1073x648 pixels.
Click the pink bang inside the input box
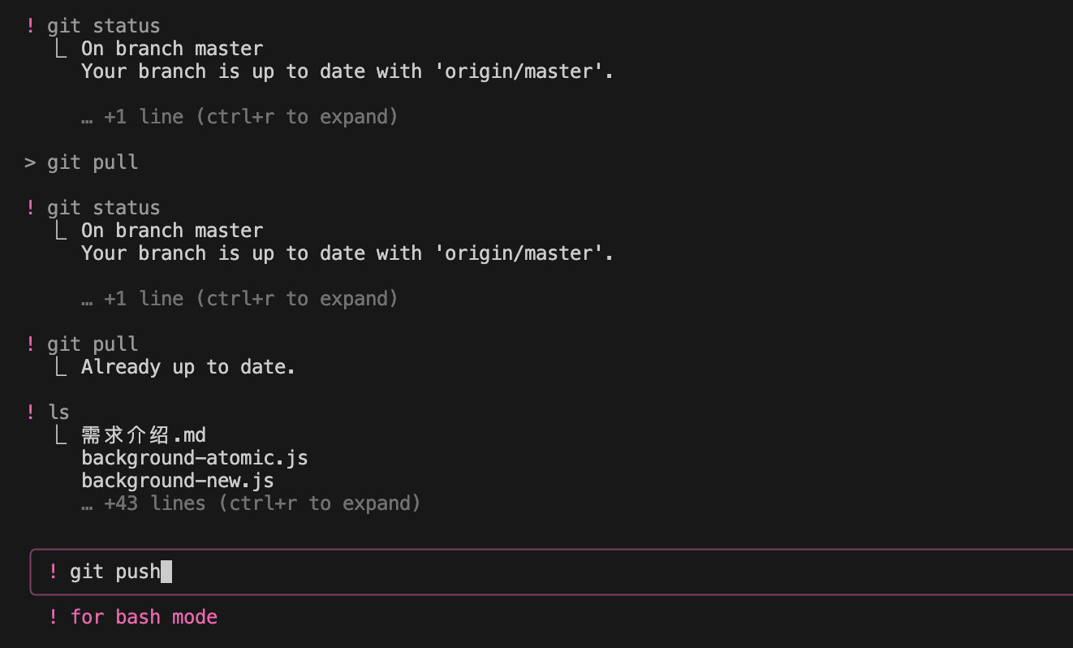coord(54,572)
